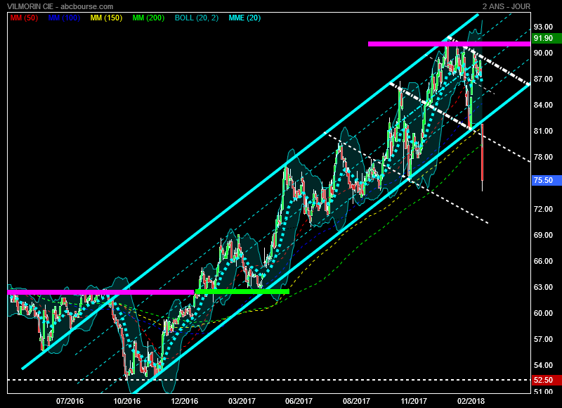Click the 93.00 price axis label

pos(543,27)
